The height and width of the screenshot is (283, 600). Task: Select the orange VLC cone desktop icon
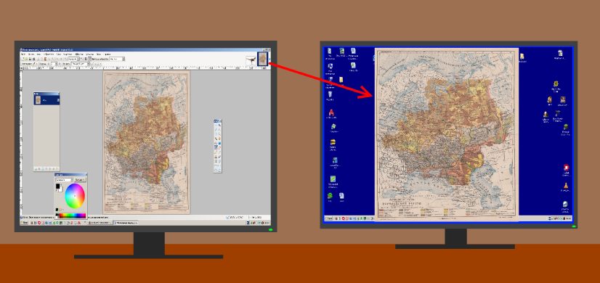click(566, 186)
